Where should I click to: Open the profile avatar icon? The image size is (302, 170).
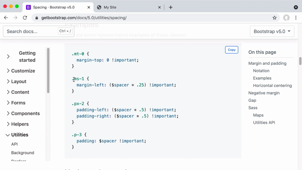coord(286,18)
